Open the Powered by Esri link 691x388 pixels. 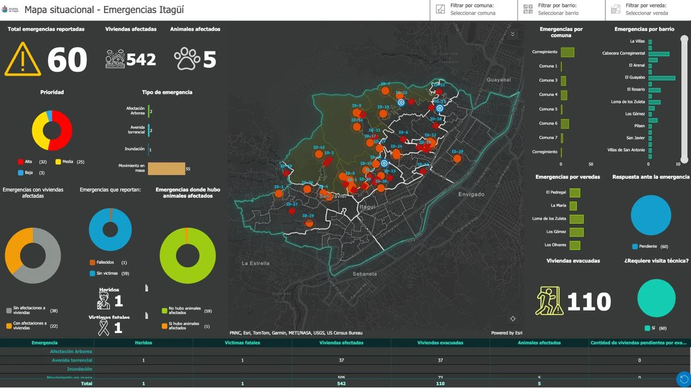point(506,333)
